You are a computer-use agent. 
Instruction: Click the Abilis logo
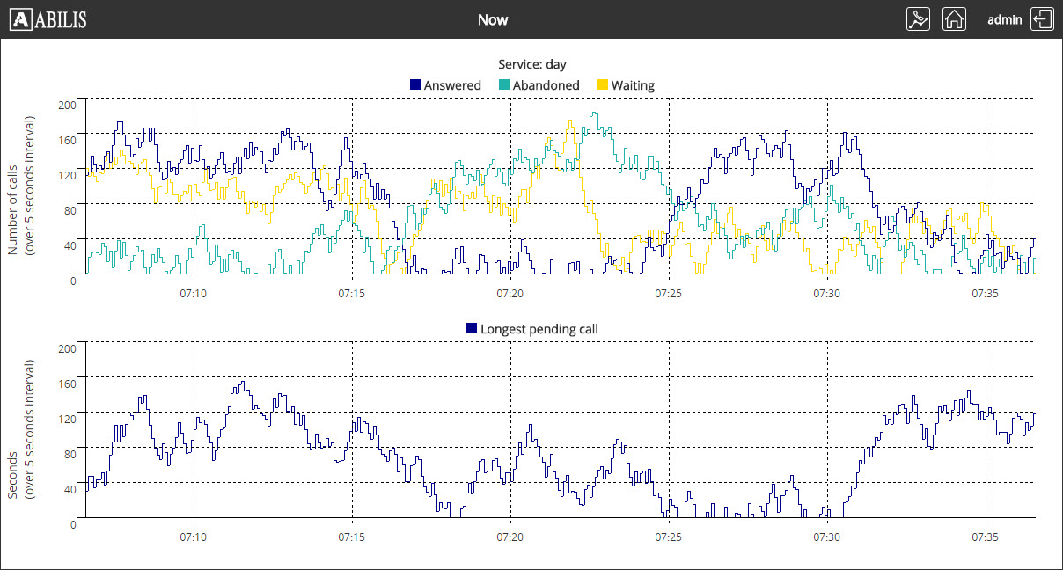point(51,19)
